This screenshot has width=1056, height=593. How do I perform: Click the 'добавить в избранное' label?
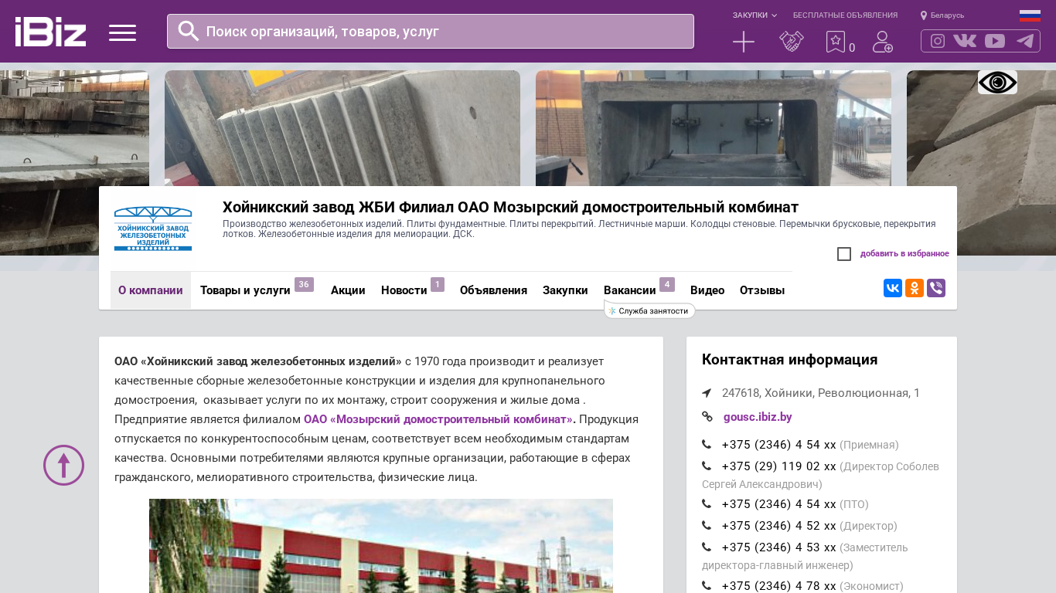pos(904,254)
